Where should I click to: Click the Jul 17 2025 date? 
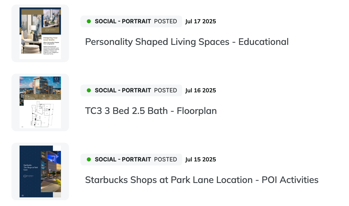(201, 21)
